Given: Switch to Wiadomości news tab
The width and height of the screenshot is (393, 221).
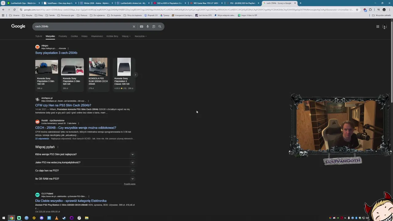Looking at the screenshot, I should click(x=97, y=36).
